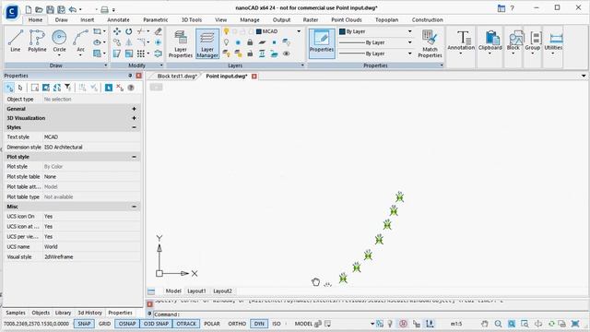Expand the General properties section
Screen dimensions: 590x332
tap(134, 109)
